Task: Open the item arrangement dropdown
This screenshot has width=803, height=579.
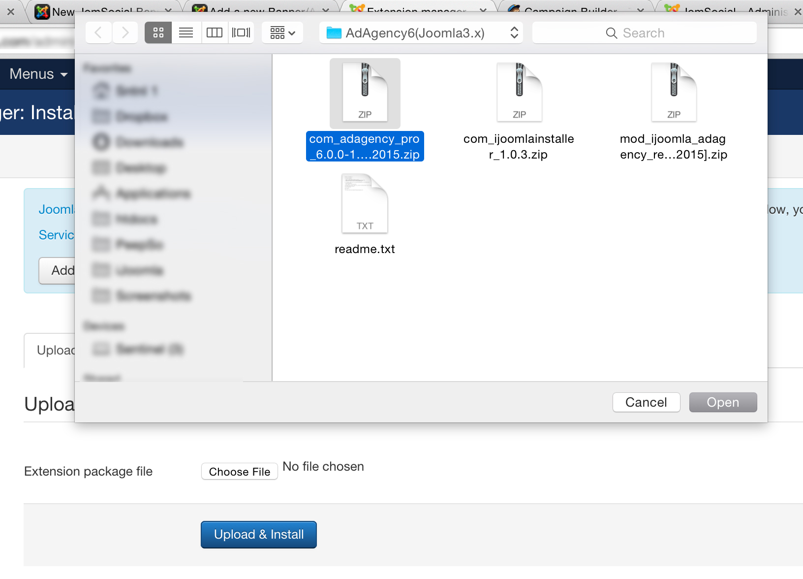Action: [282, 33]
